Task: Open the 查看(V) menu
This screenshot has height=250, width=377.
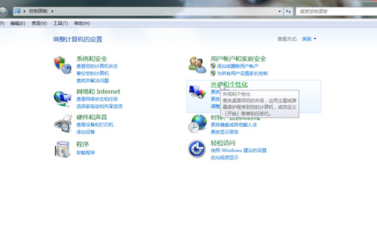Action: [x=39, y=23]
